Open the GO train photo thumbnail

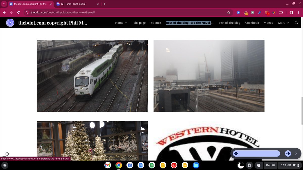(x=92, y=76)
